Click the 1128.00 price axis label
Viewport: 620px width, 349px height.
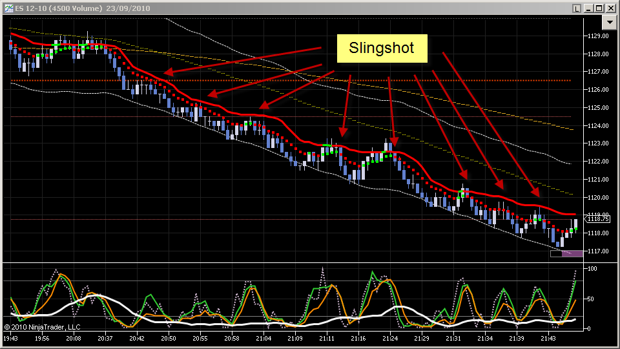[x=598, y=54]
